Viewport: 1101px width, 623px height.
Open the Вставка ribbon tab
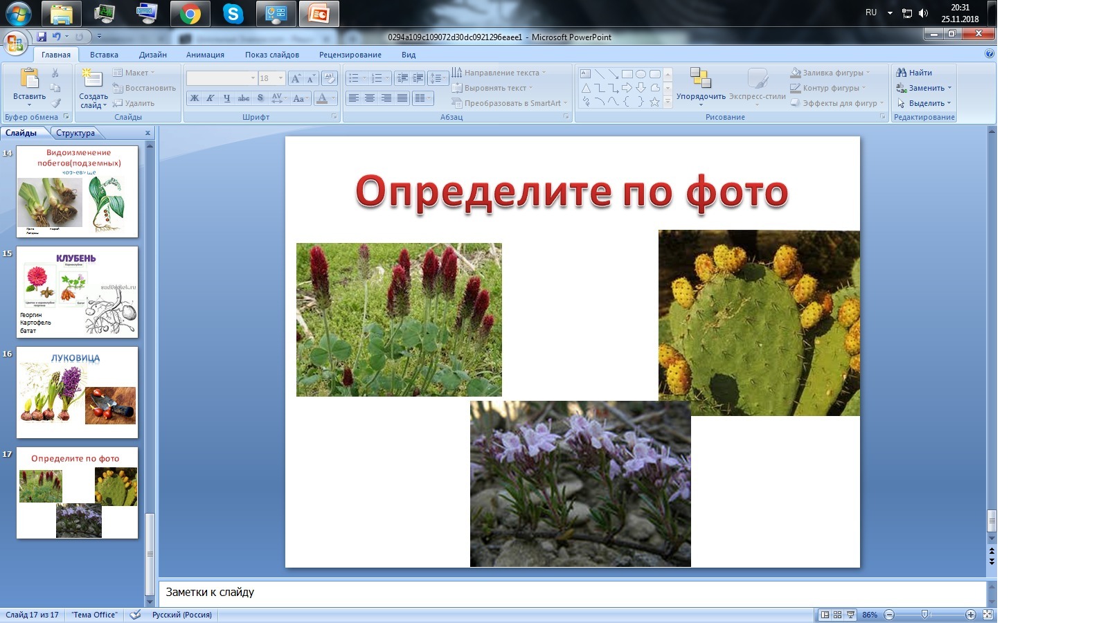point(104,55)
